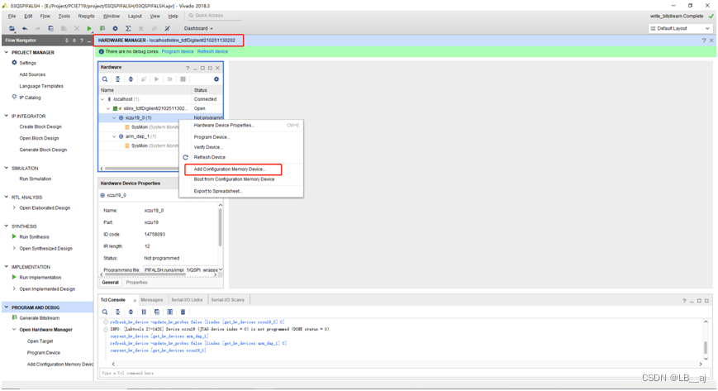Switch to the Serial I/O Scans tab
Viewport: 718px width, 391px height.
click(227, 300)
